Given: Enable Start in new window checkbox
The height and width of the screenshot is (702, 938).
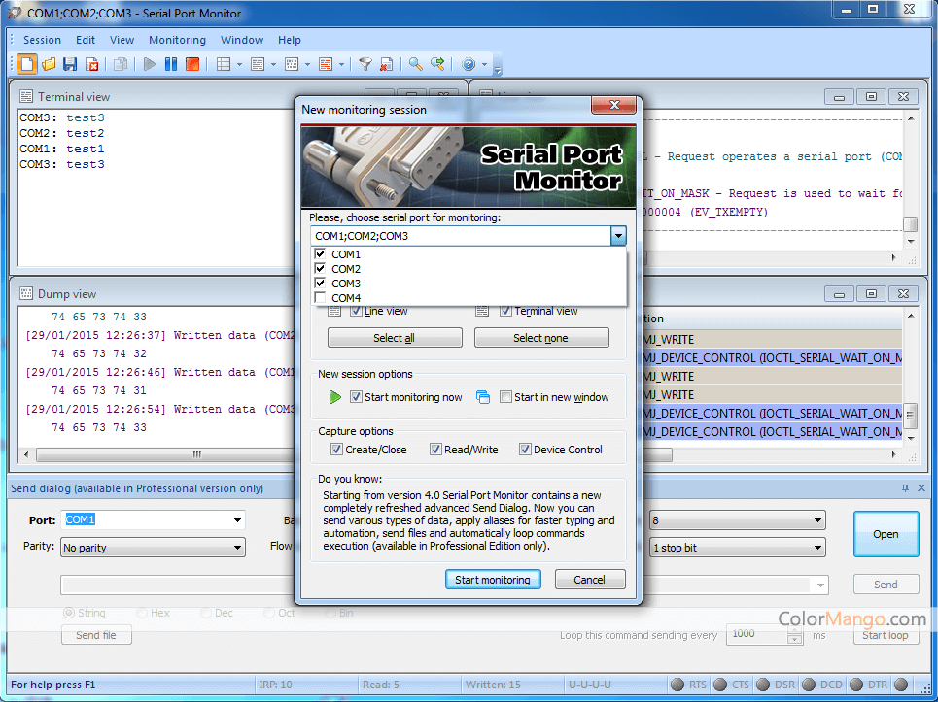Looking at the screenshot, I should click(505, 397).
